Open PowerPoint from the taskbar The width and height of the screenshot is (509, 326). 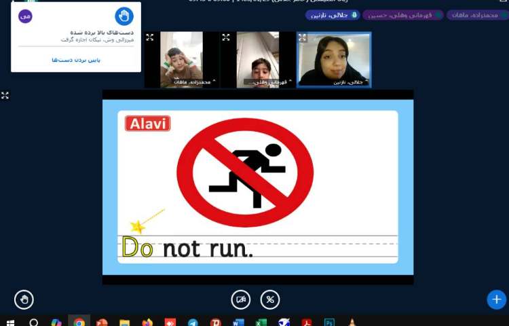pyautogui.click(x=102, y=322)
